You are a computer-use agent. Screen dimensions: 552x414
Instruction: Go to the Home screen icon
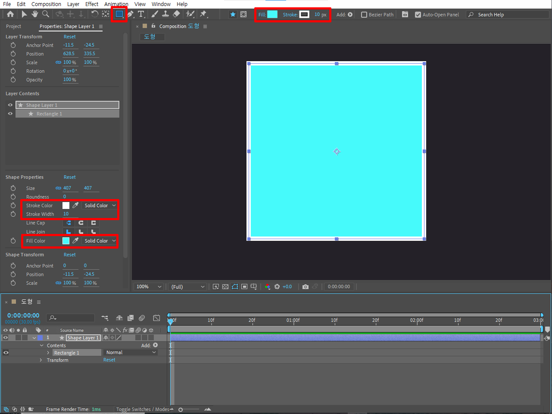pyautogui.click(x=10, y=14)
